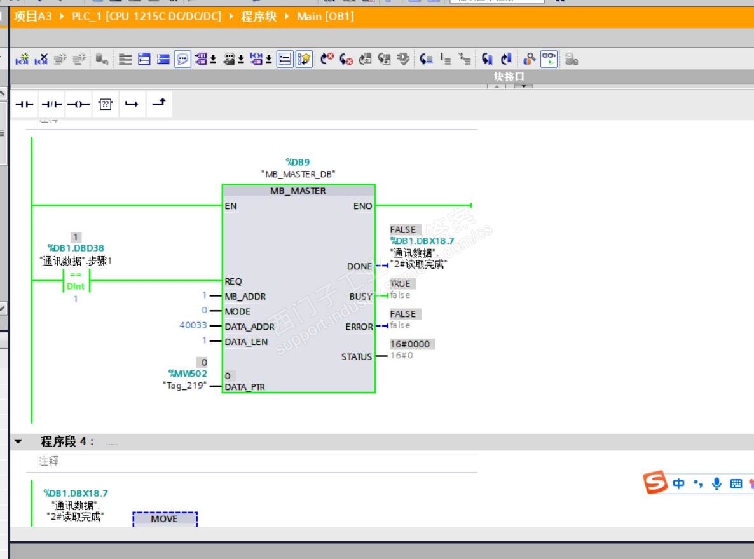The height and width of the screenshot is (559, 754).
Task: Insert an output coil
Action: pos(78,104)
